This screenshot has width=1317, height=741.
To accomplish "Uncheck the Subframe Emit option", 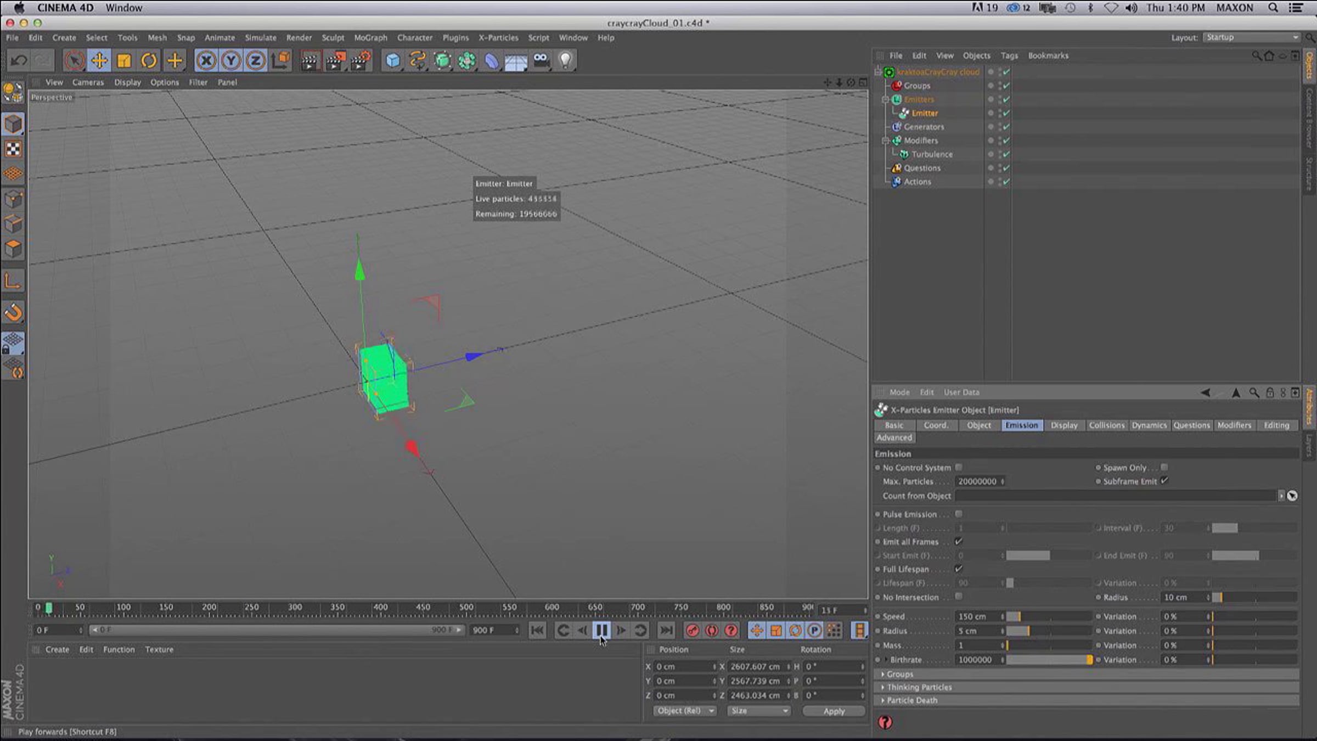I will tap(1164, 481).
